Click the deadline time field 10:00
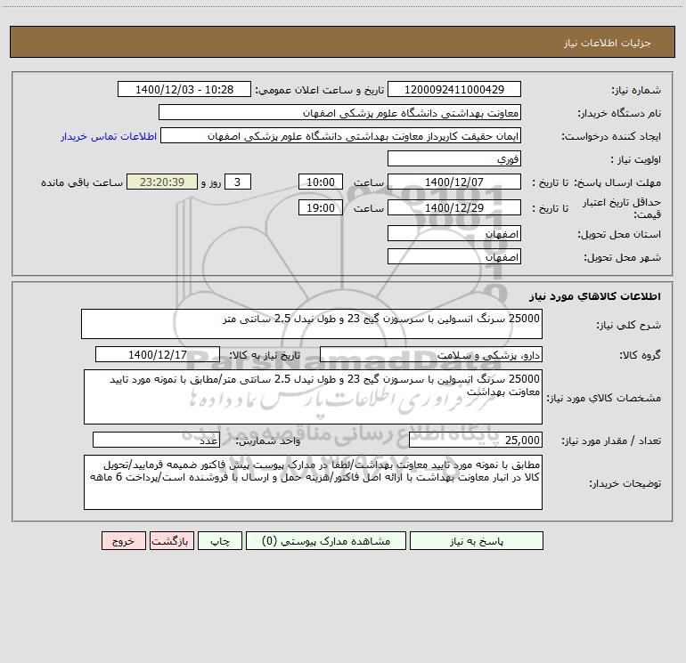The image size is (686, 663). [x=320, y=182]
